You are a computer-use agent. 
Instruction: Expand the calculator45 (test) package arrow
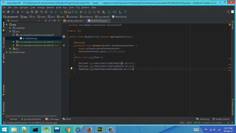coord(14,45)
